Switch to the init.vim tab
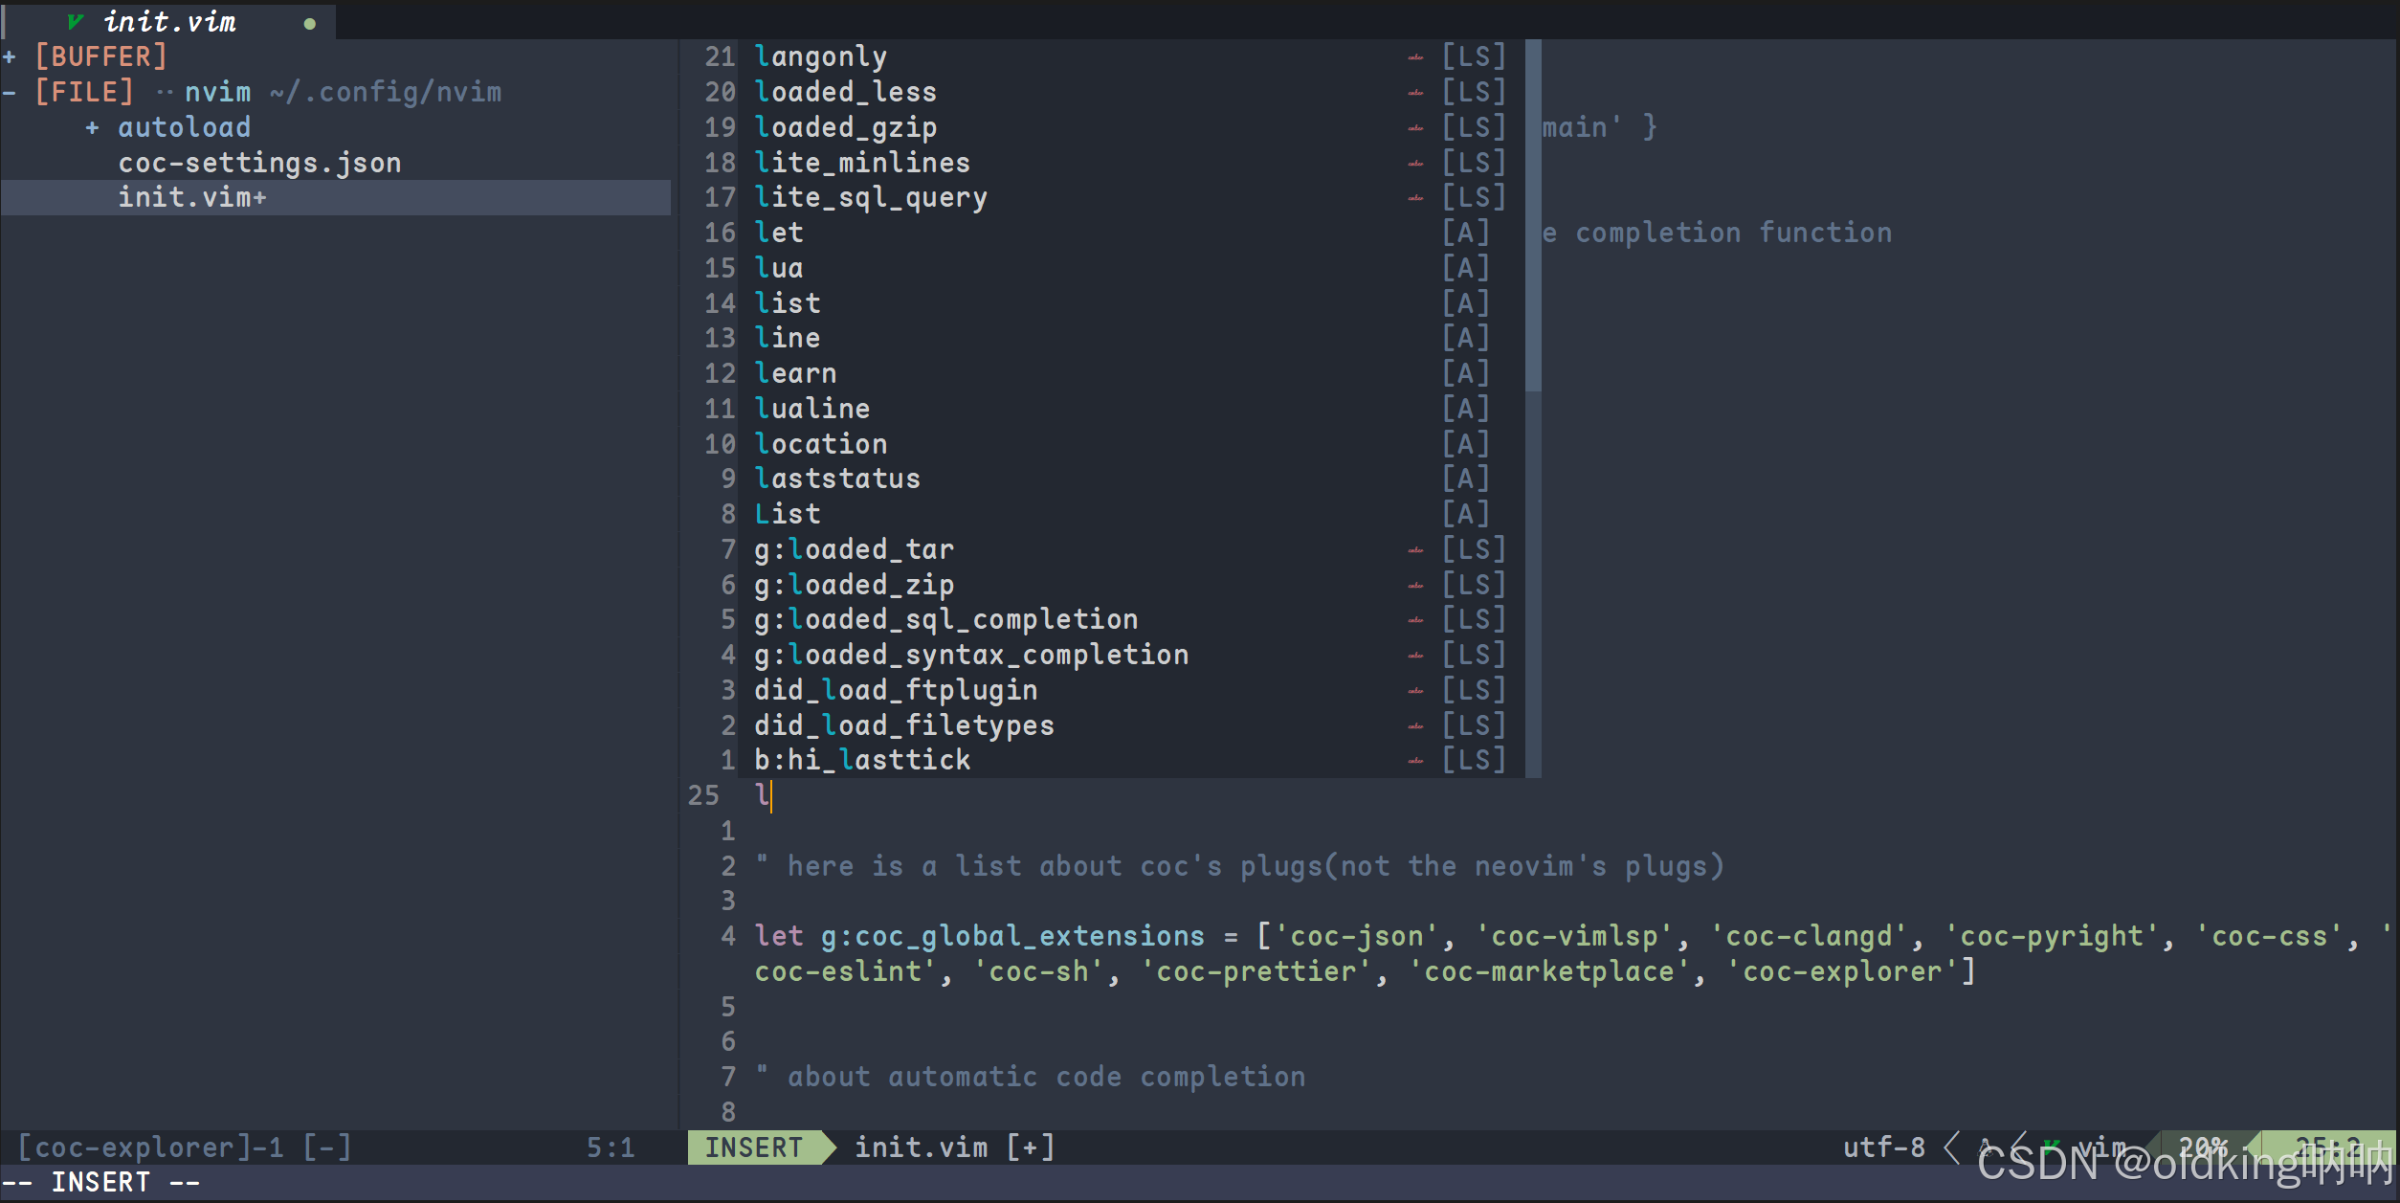Viewport: 2400px width, 1203px height. pyautogui.click(x=170, y=21)
